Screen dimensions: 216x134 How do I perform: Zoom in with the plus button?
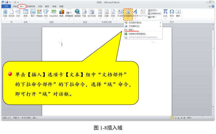pos(213,118)
